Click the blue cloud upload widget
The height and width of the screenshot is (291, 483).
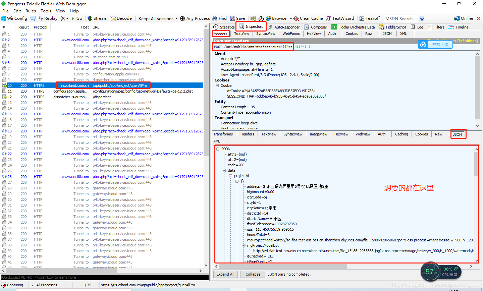(435, 45)
